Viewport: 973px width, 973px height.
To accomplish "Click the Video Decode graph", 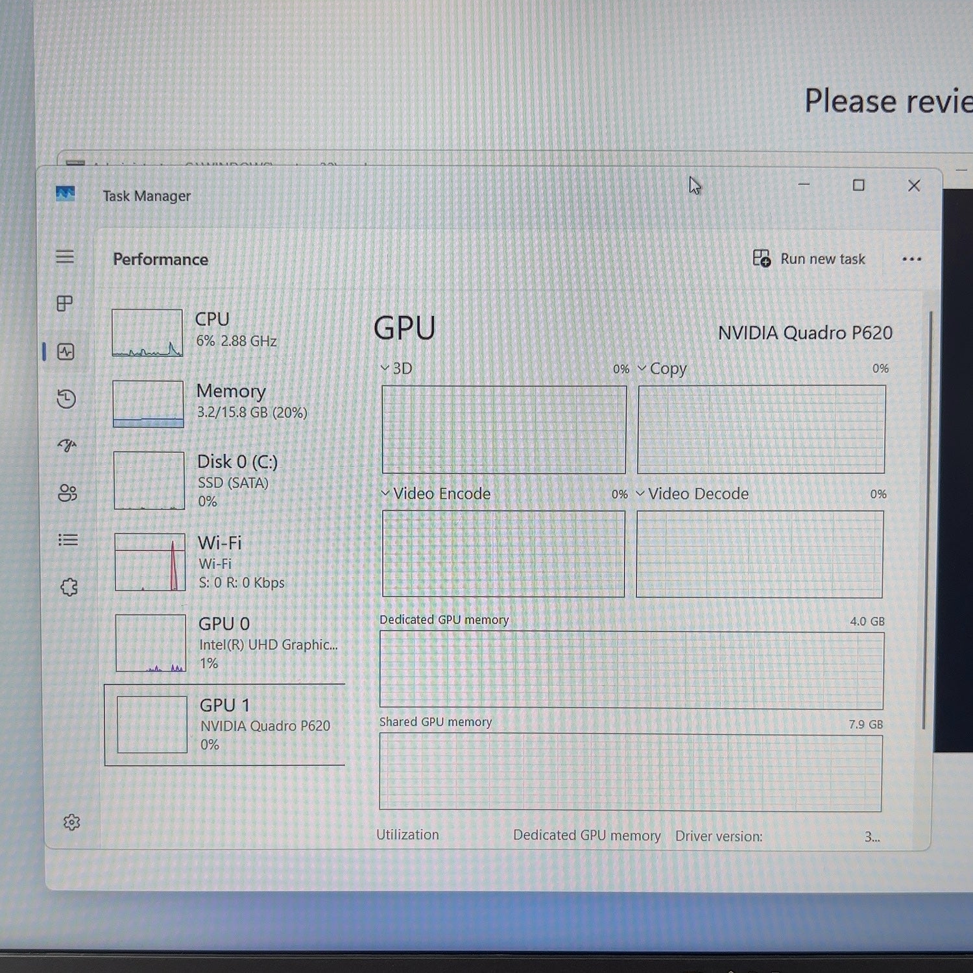I will coord(760,554).
